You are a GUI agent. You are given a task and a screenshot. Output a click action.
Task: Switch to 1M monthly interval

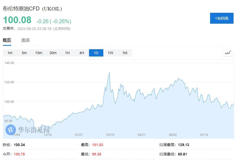[x=125, y=53]
